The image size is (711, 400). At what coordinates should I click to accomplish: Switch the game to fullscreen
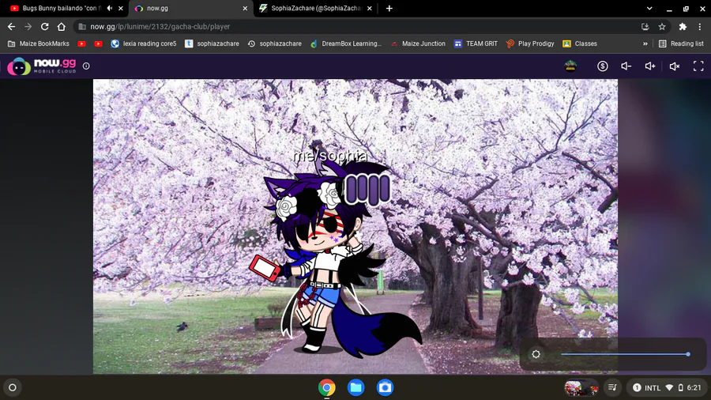(698, 66)
